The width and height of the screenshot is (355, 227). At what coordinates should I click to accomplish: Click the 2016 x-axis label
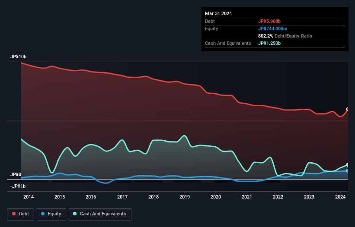pos(91,197)
